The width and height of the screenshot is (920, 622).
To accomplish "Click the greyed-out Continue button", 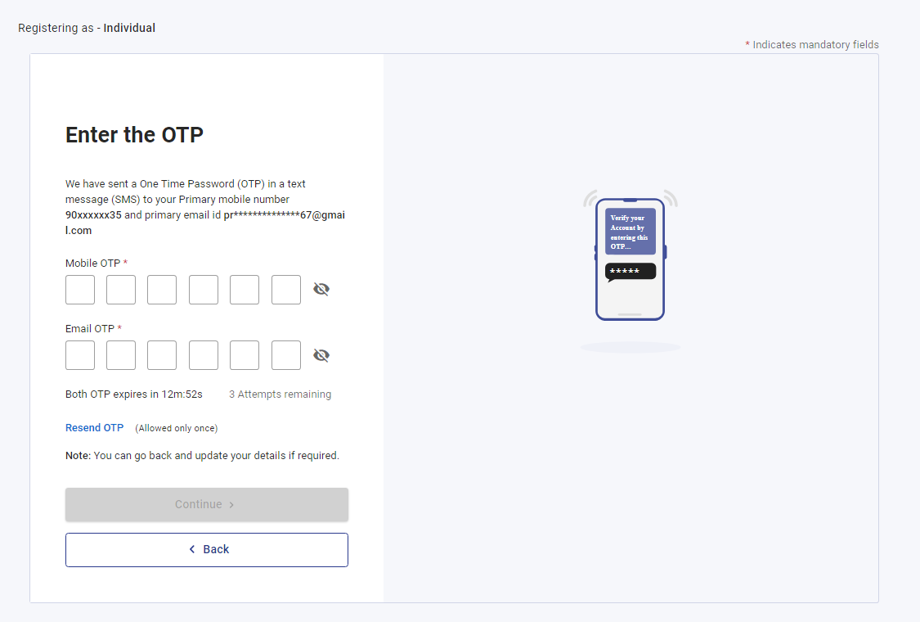I will (x=207, y=504).
